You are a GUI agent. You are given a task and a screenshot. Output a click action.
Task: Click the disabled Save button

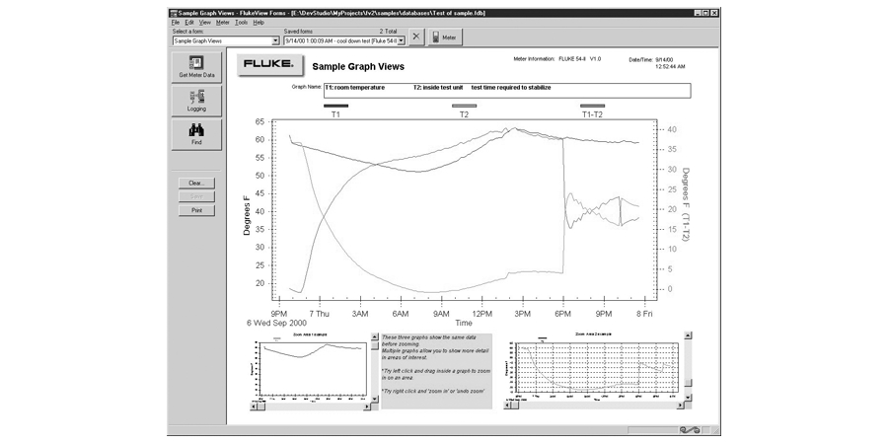196,196
